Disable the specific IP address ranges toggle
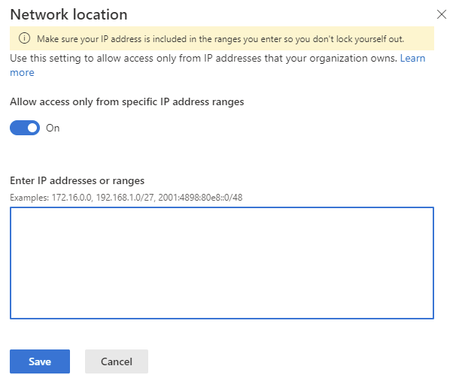This screenshot has height=375, width=459. tap(25, 128)
